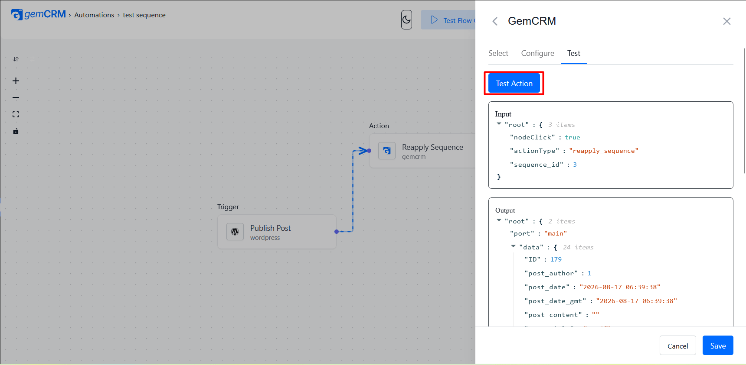Close the GemCRM panel
This screenshot has height=365, width=746.
[x=727, y=21]
